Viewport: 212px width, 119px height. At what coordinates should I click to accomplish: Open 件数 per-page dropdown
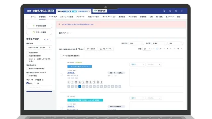[x=147, y=49]
